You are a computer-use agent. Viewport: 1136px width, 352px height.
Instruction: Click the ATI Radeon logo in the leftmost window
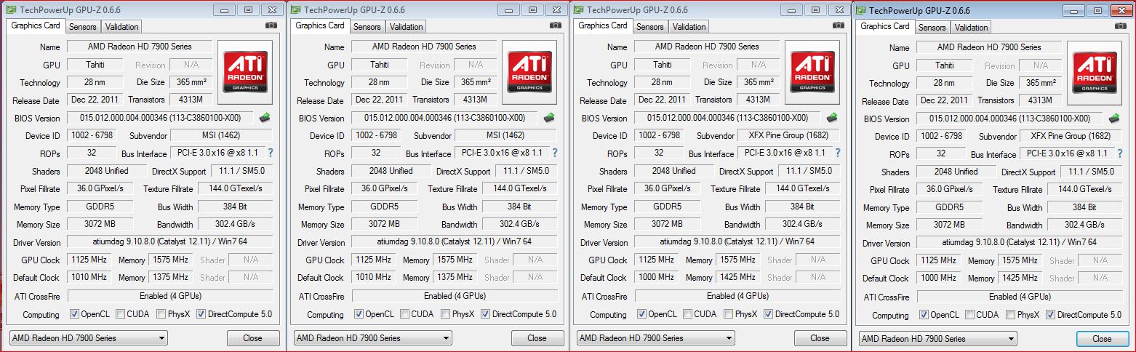245,71
